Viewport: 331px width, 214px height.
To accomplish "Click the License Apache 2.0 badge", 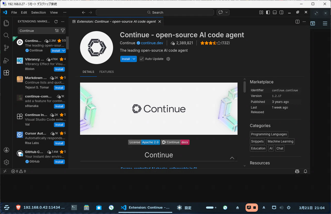I will pyautogui.click(x=144, y=142).
